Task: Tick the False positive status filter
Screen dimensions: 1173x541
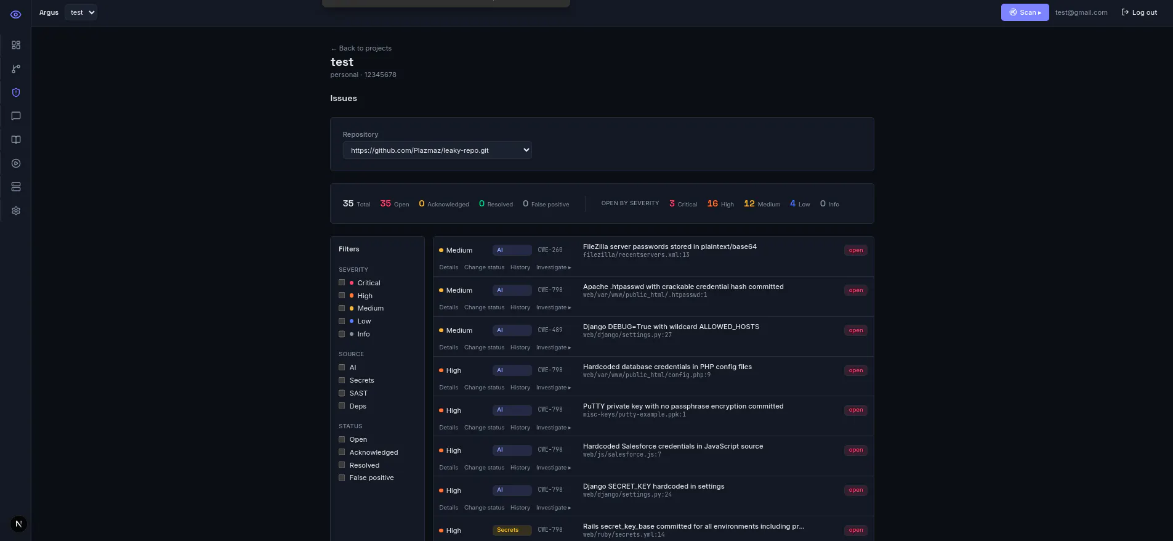Action: (x=342, y=478)
